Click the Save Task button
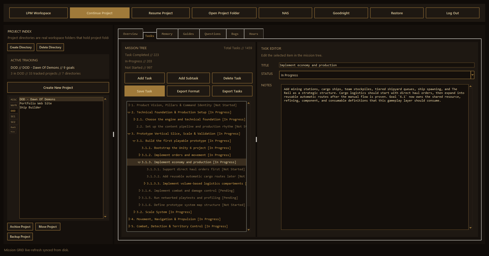This screenshot has height=256, width=489. [x=145, y=91]
